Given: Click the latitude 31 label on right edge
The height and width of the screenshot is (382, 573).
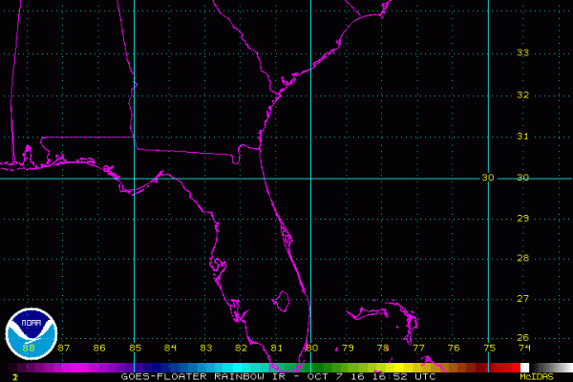Looking at the screenshot, I should [522, 137].
